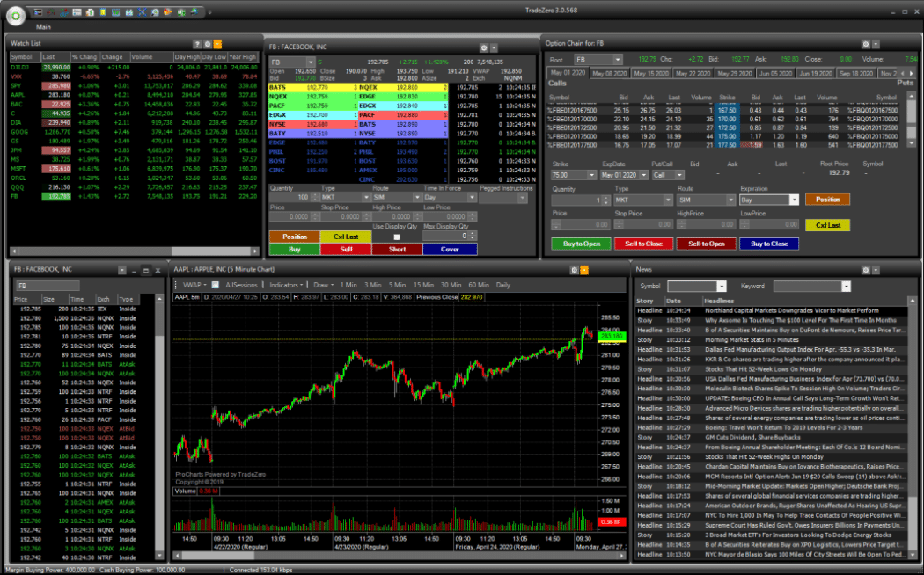Click the flame and key toolbar icon
The width and height of the screenshot is (924, 575).
(x=168, y=11)
